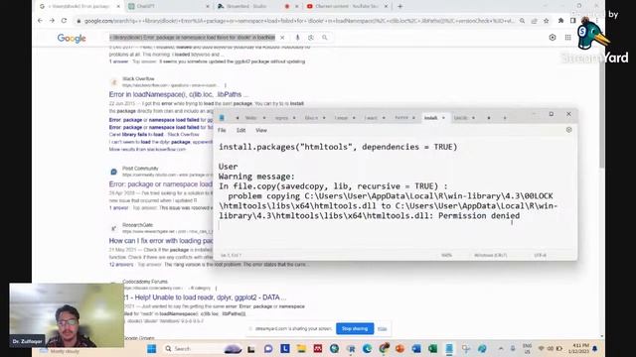Open Google Chrome from taskbar

click(x=384, y=348)
